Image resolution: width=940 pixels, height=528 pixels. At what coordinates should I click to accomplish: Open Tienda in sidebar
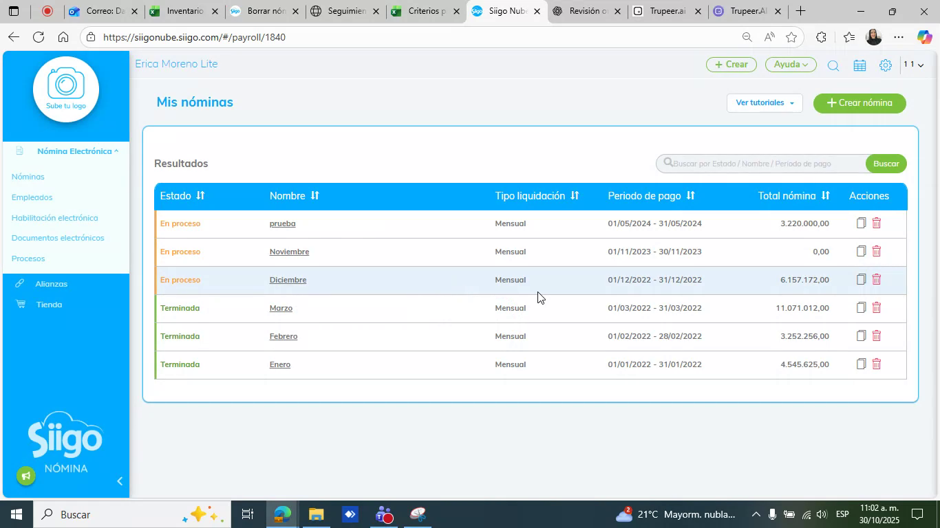click(x=49, y=305)
